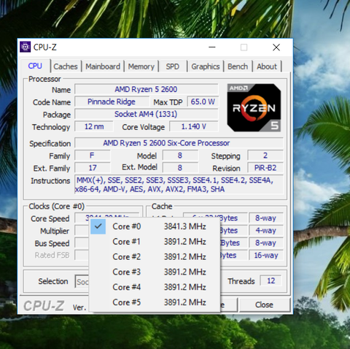Screen dimensions: 350x349
Task: Open the About tab
Action: [267, 66]
